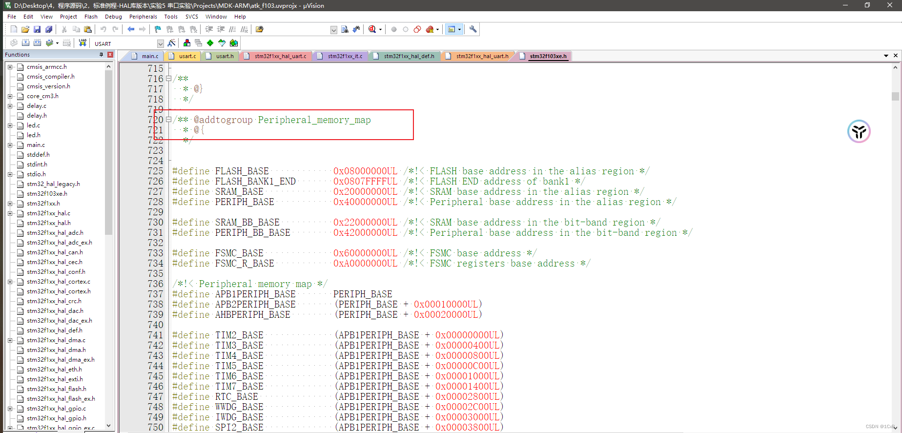902x433 pixels.
Task: Rebuild all target files icon
Action: click(x=37, y=43)
